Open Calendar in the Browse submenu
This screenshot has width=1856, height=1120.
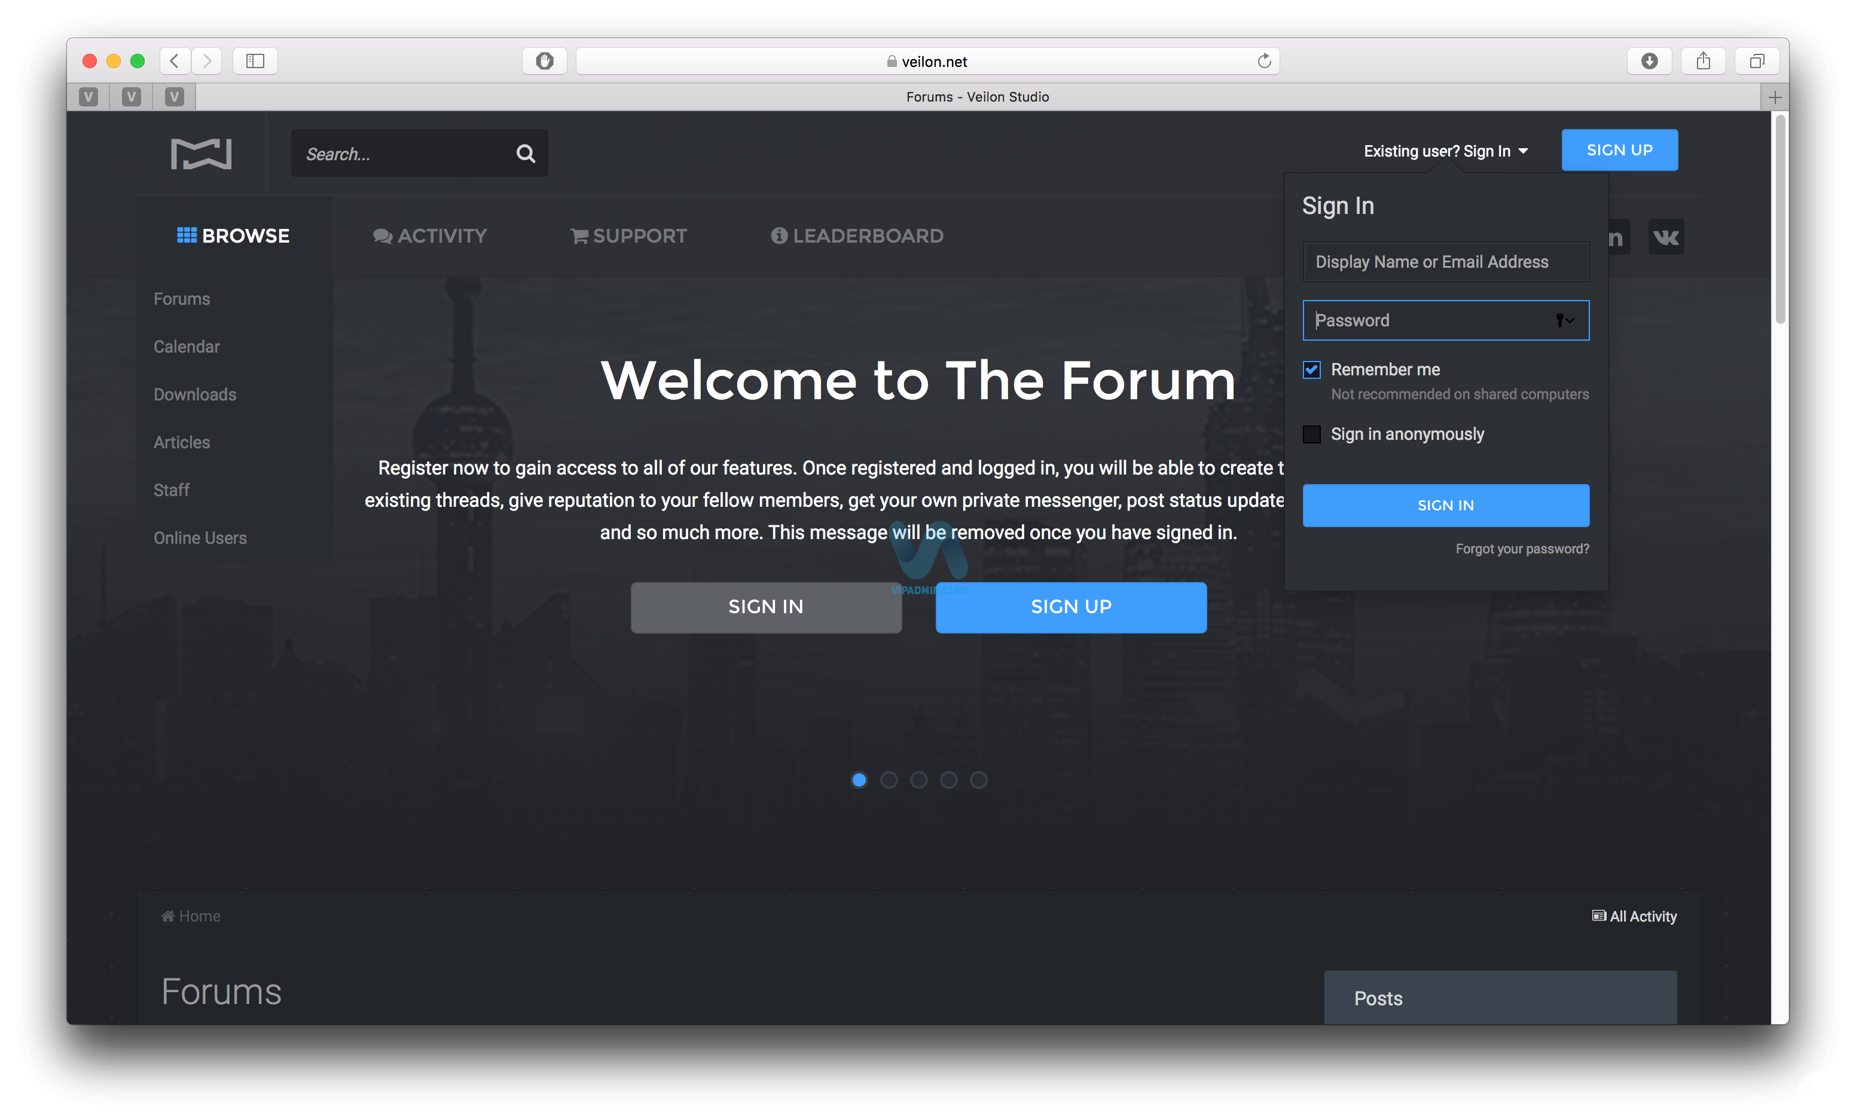tap(187, 347)
